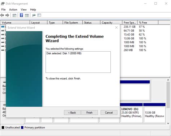
Task: Sort by the File System column header
Action: (73, 23)
